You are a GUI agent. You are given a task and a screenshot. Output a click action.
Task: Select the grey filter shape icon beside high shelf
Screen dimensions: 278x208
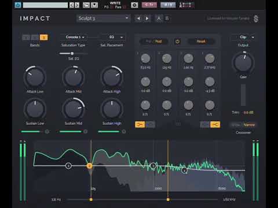point(205,125)
